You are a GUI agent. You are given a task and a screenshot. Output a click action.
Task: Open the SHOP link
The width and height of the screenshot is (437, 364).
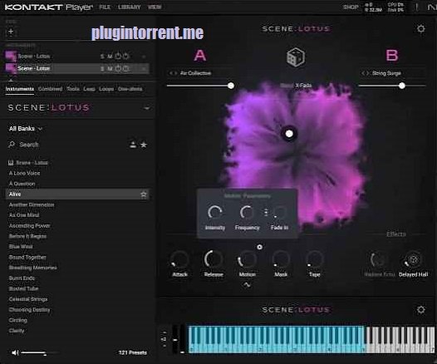click(351, 7)
